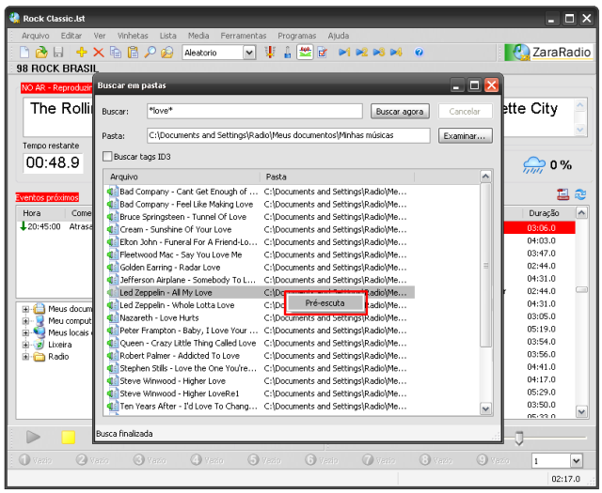This screenshot has width=602, height=493.
Task: Click the magnifier Search icon
Action: 150,53
